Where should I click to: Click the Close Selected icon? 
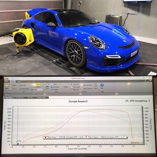tap(19, 89)
